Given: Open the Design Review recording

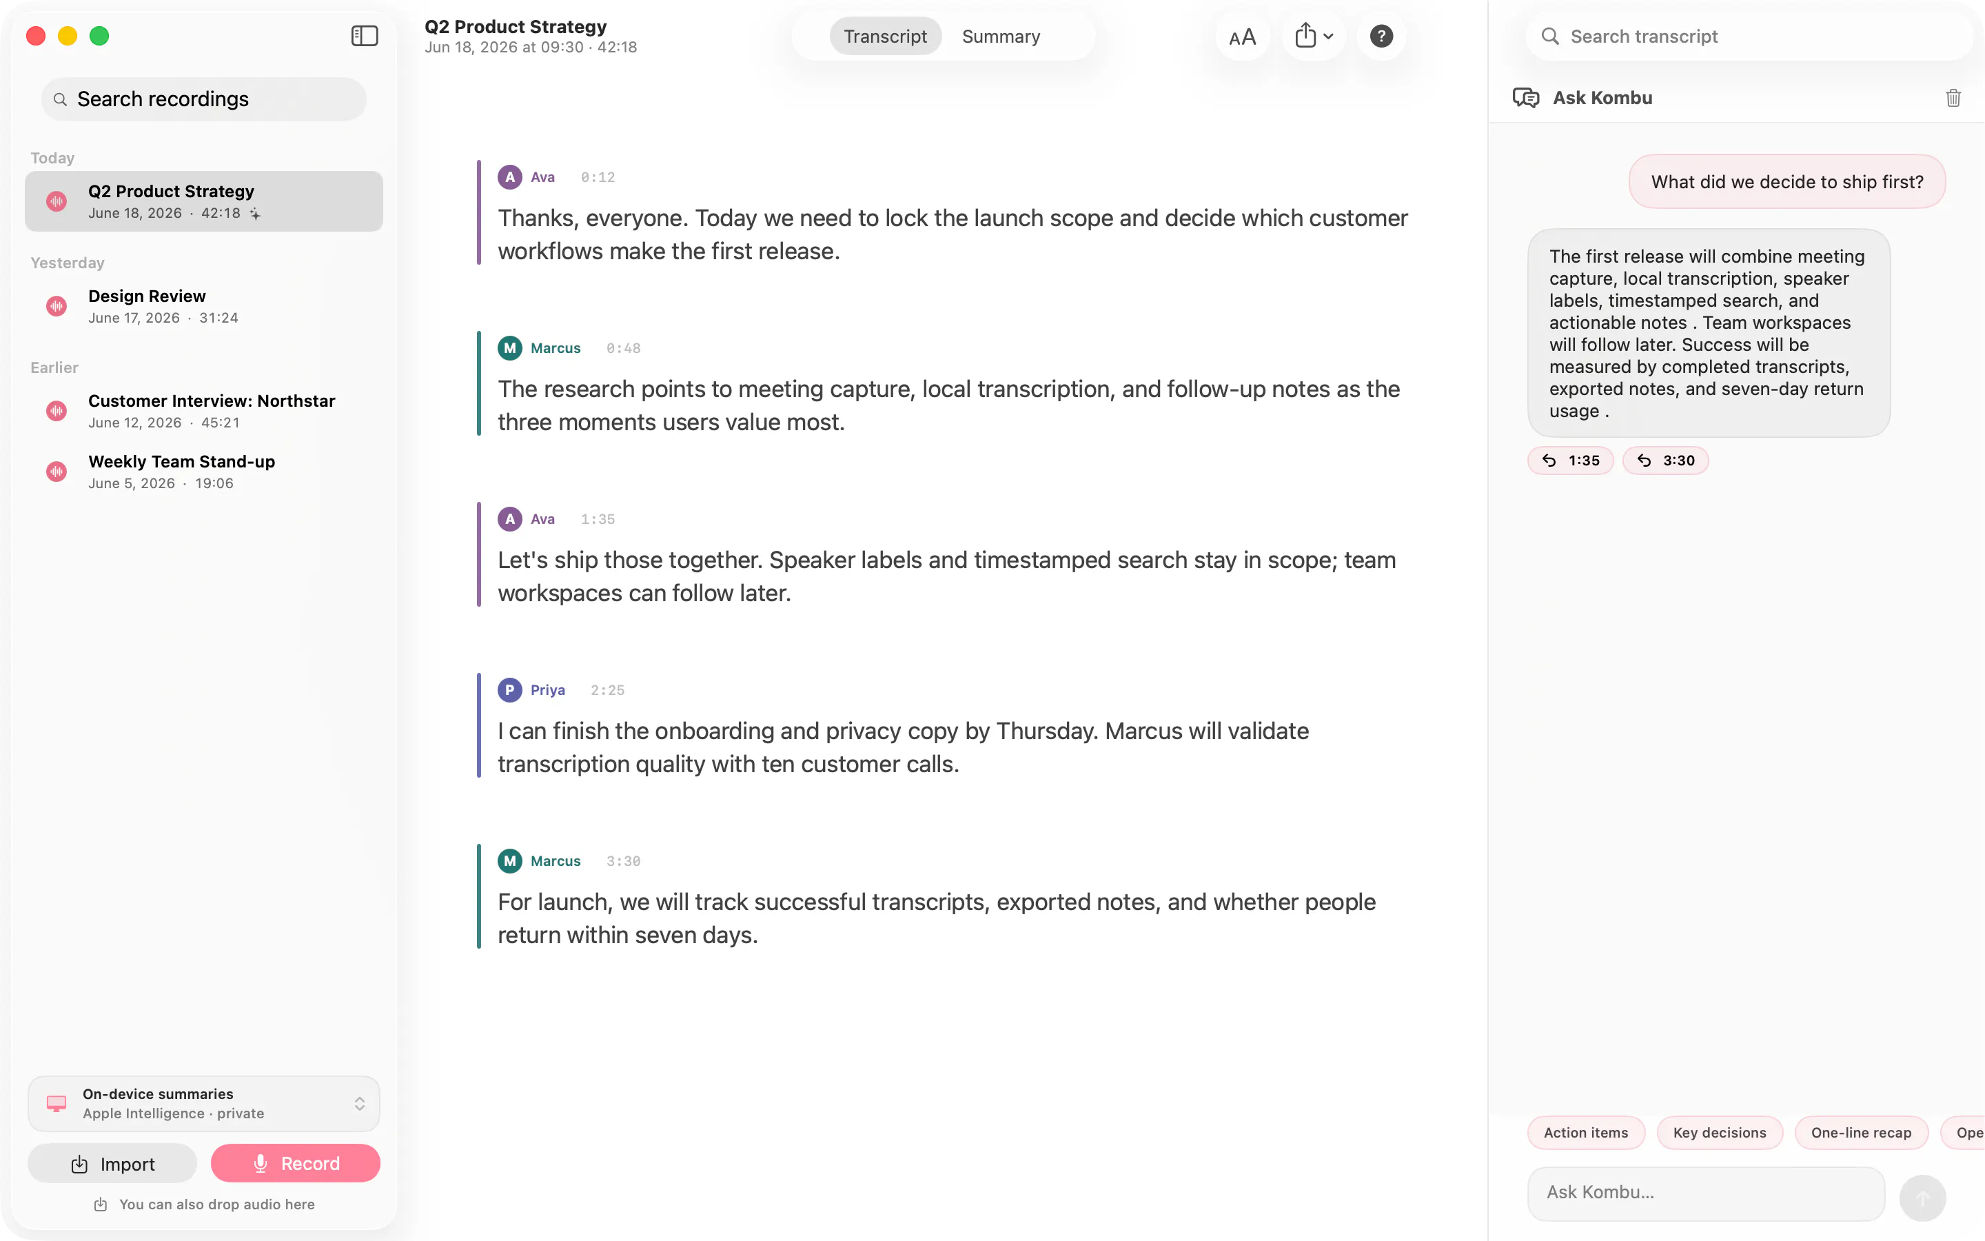Looking at the screenshot, I should pos(203,306).
